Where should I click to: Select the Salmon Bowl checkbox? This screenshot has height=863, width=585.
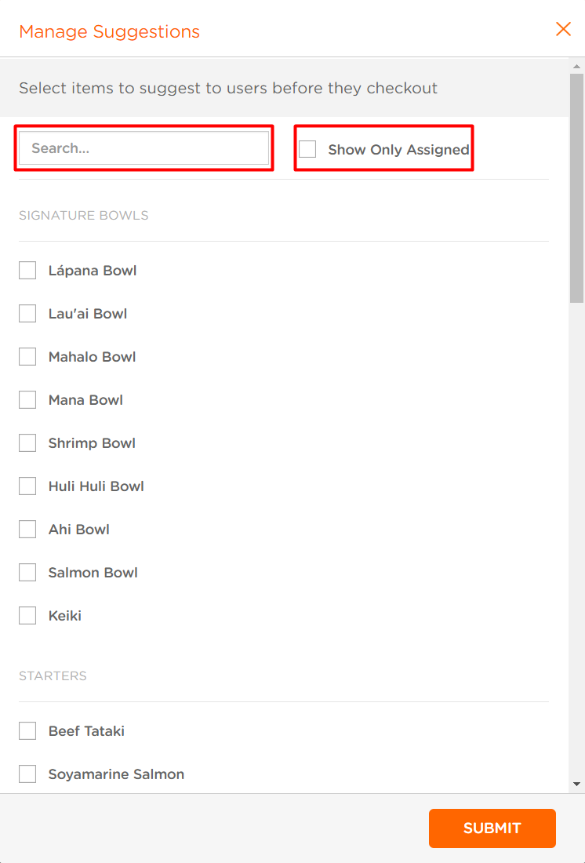pos(27,573)
